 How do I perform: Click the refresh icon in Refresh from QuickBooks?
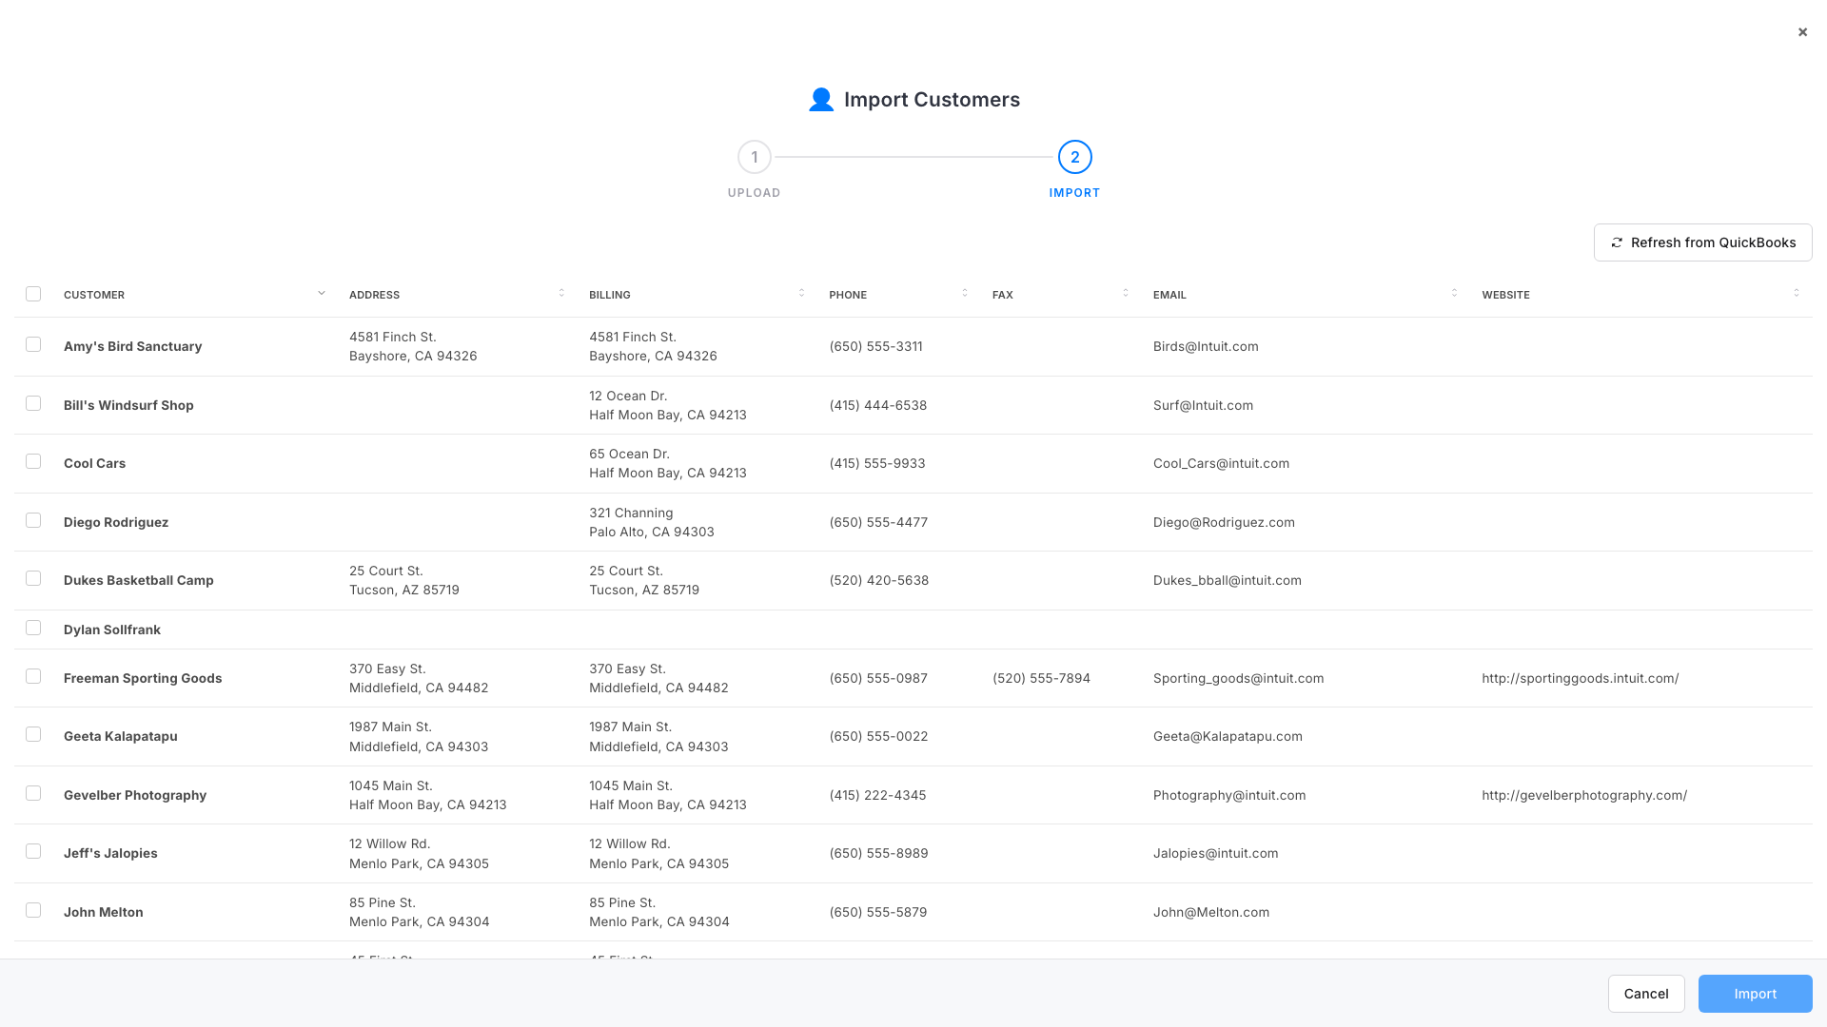[x=1616, y=243]
